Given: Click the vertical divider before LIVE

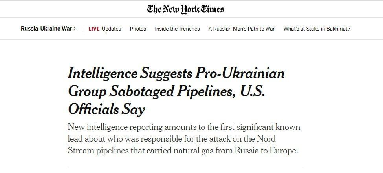Looking at the screenshot, I should (82, 29).
